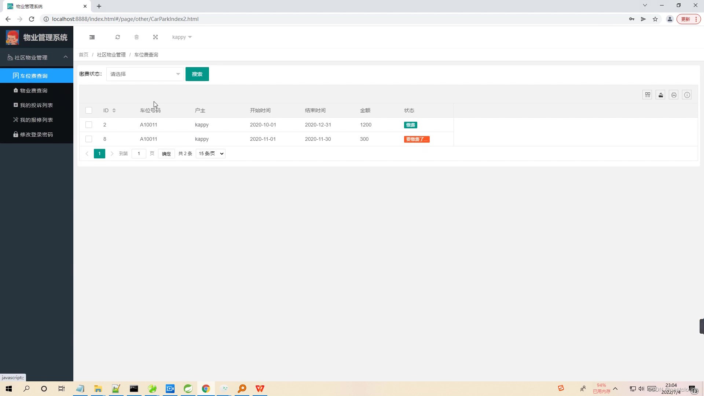Launch Chrome from the taskbar

click(206, 388)
